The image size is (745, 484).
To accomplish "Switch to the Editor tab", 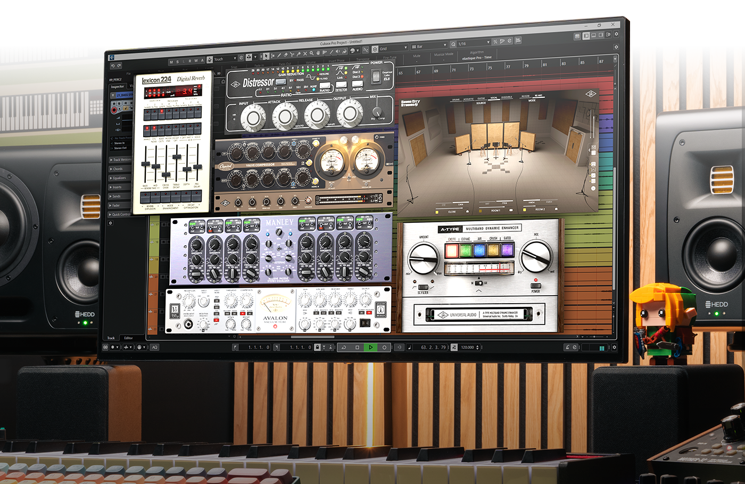I will click(128, 338).
